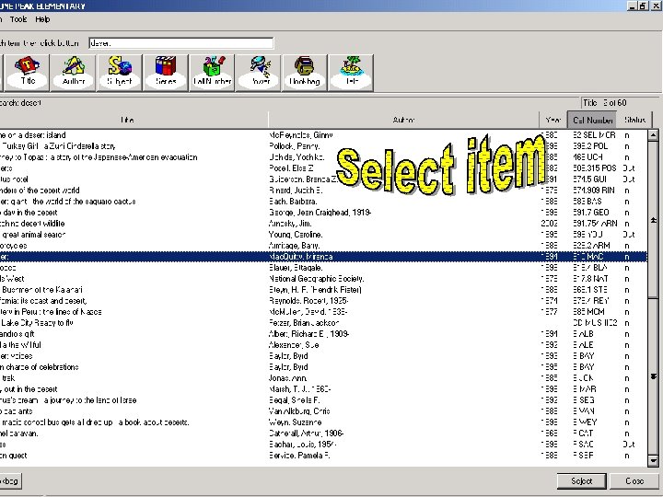Select the saguaro cactus row by Bash, Barbara
This screenshot has width=663, height=497.
323,202
